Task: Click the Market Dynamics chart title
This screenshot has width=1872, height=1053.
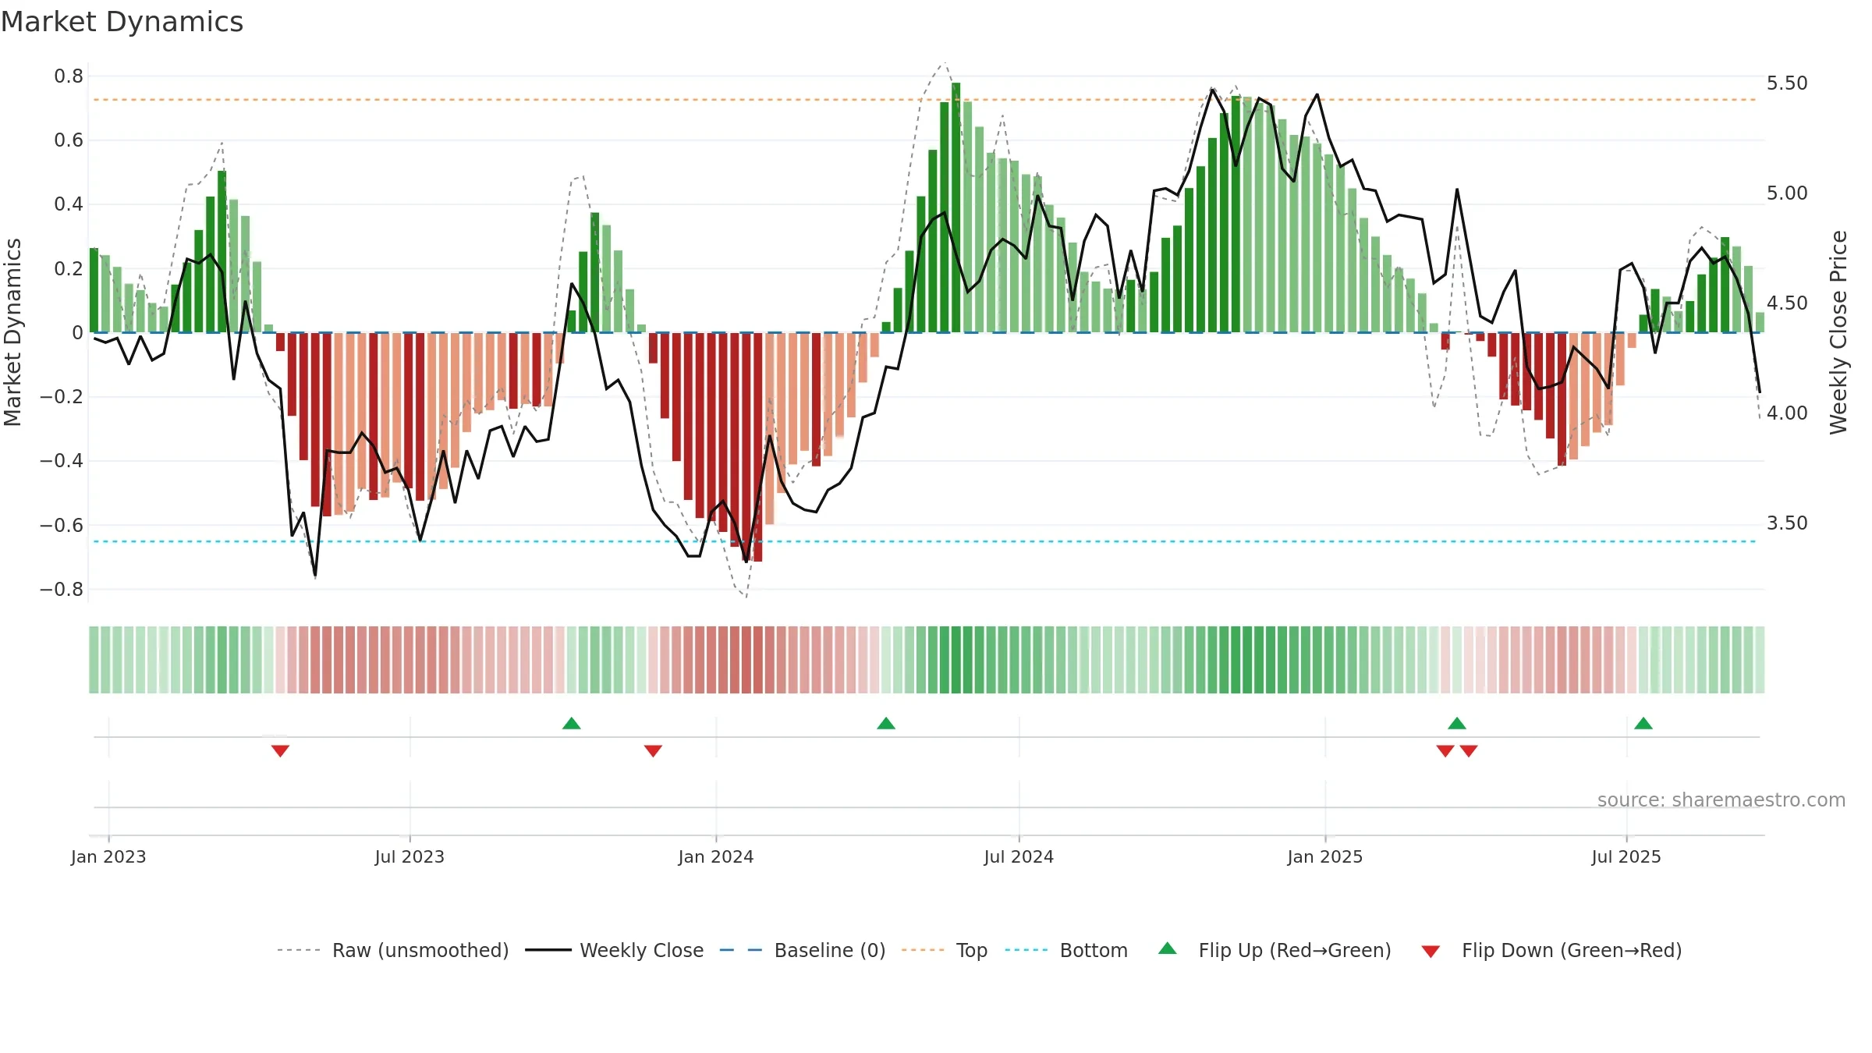Action: [x=122, y=22]
